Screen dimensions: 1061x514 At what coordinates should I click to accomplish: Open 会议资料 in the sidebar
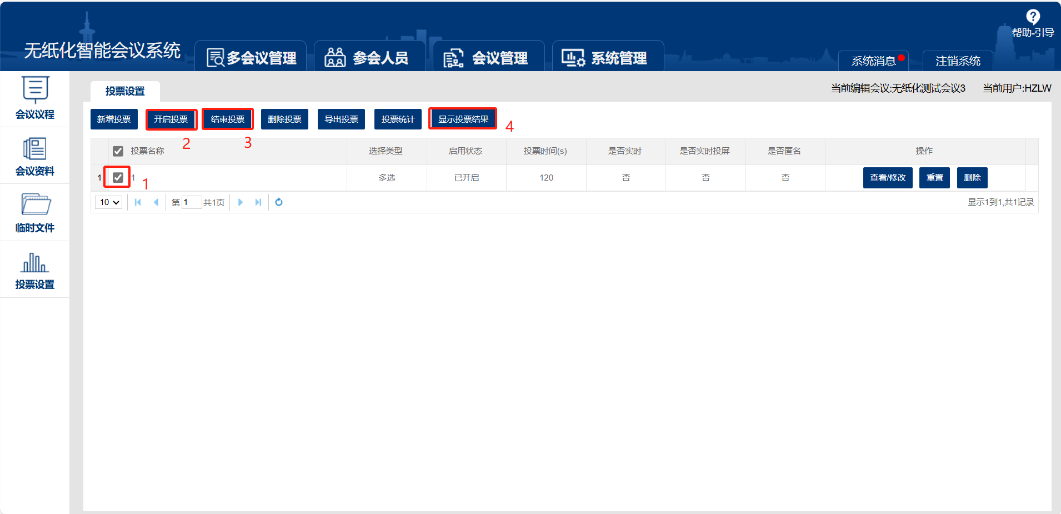point(35,156)
